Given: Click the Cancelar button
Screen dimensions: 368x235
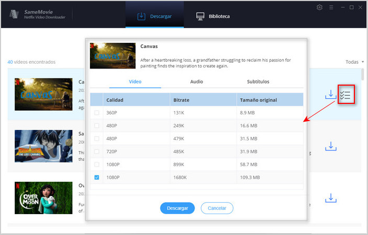Looking at the screenshot, I should coord(217,208).
